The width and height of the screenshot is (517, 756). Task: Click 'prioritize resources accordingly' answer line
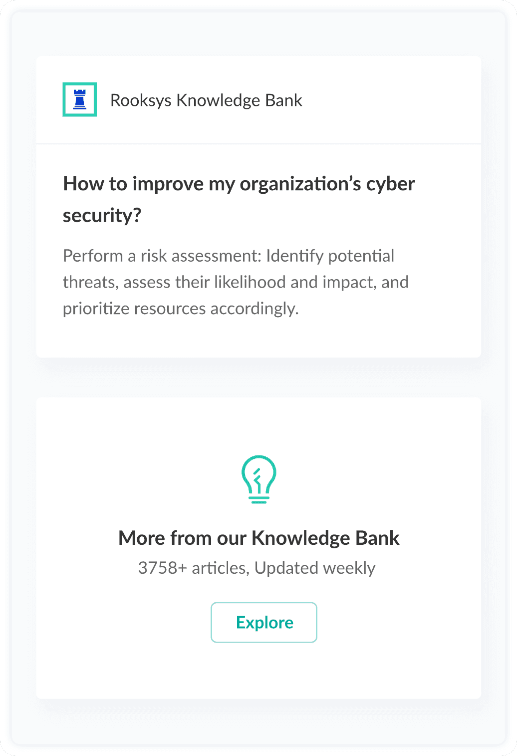pyautogui.click(x=180, y=309)
